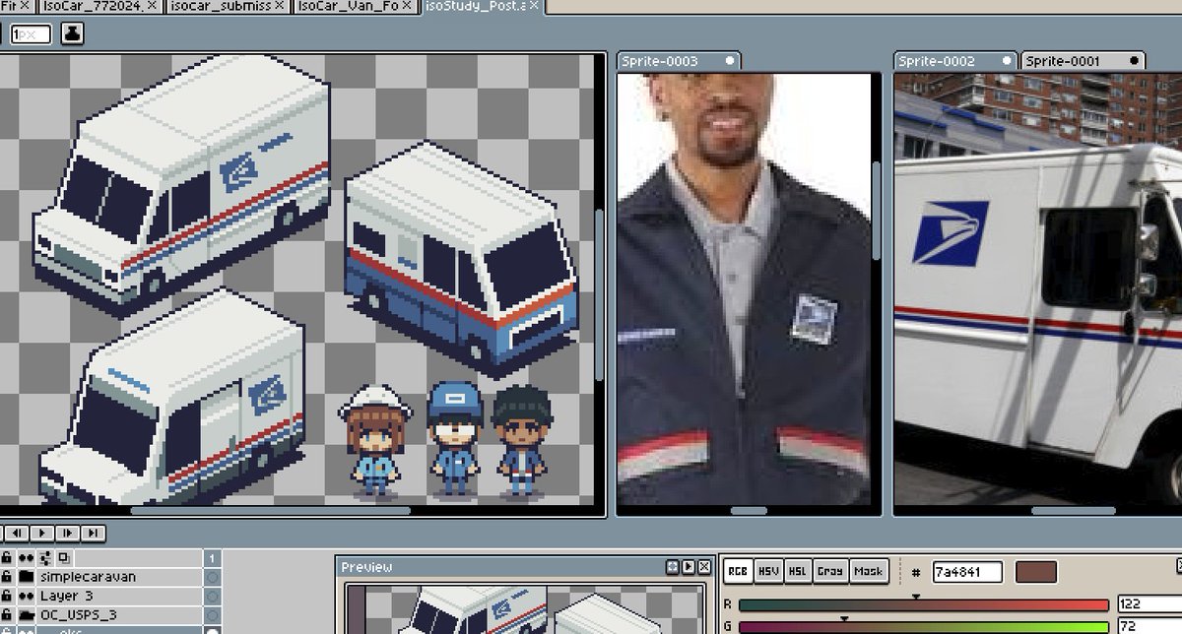Expand the OC_USPS_3 group folder icon
The image size is (1182, 634).
(27, 614)
